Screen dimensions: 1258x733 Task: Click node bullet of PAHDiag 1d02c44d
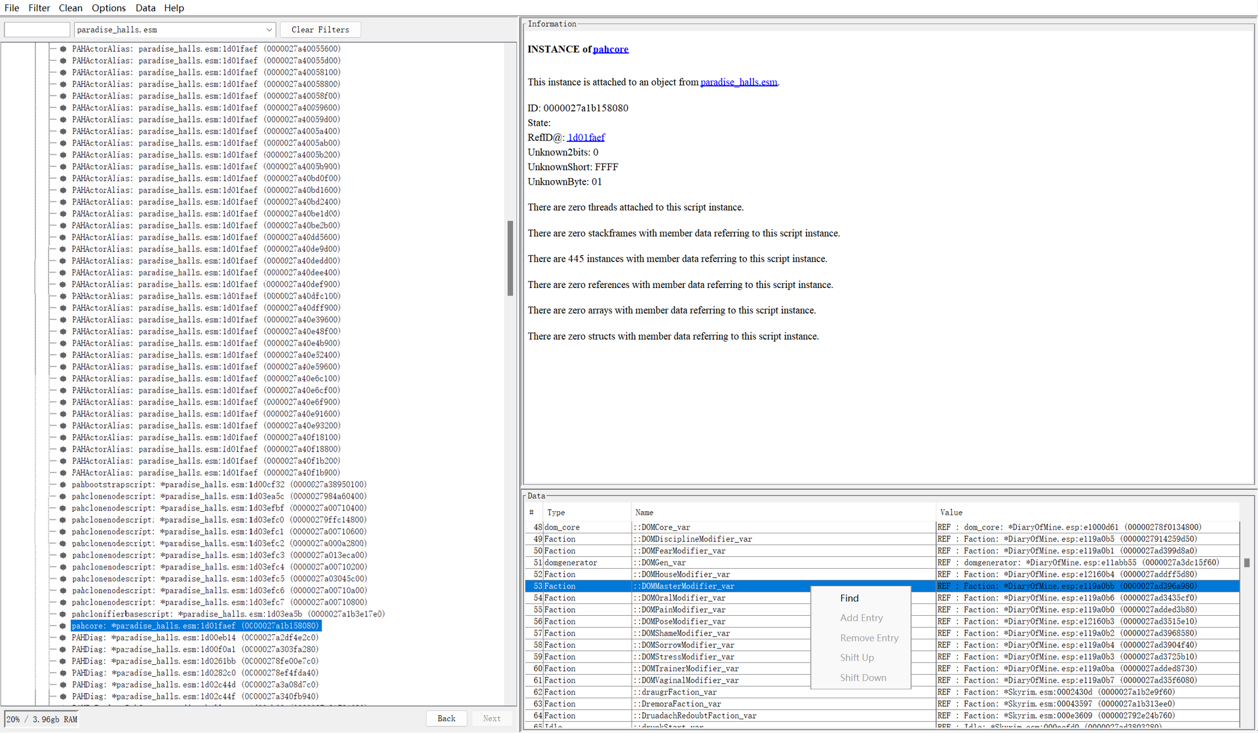(63, 685)
